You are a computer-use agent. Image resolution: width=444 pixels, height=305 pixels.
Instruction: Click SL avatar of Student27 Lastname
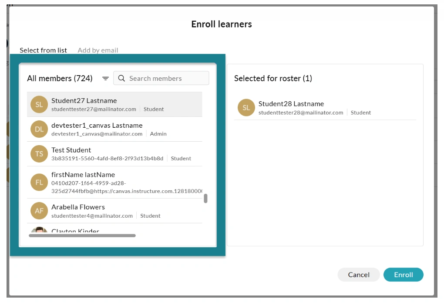tap(39, 105)
